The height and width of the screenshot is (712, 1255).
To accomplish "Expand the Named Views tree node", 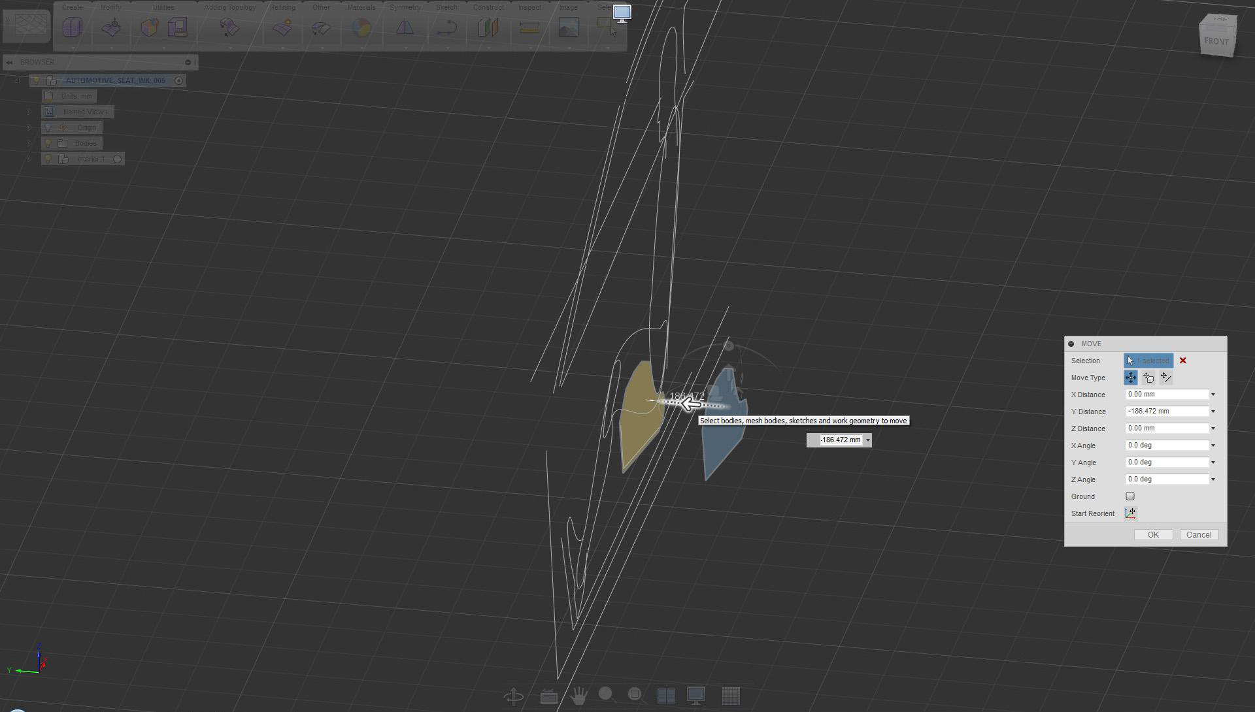I will coord(29,112).
